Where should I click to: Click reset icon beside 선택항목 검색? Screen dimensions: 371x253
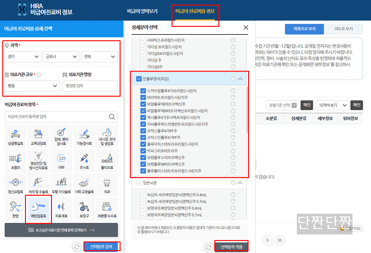pyautogui.click(x=77, y=247)
